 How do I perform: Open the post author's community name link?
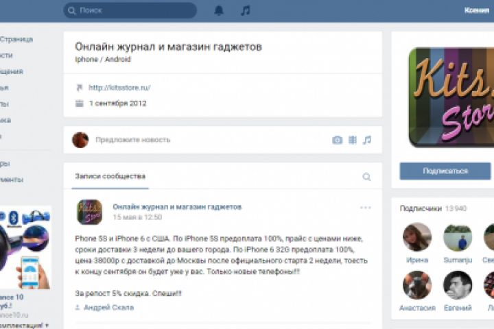coord(177,207)
